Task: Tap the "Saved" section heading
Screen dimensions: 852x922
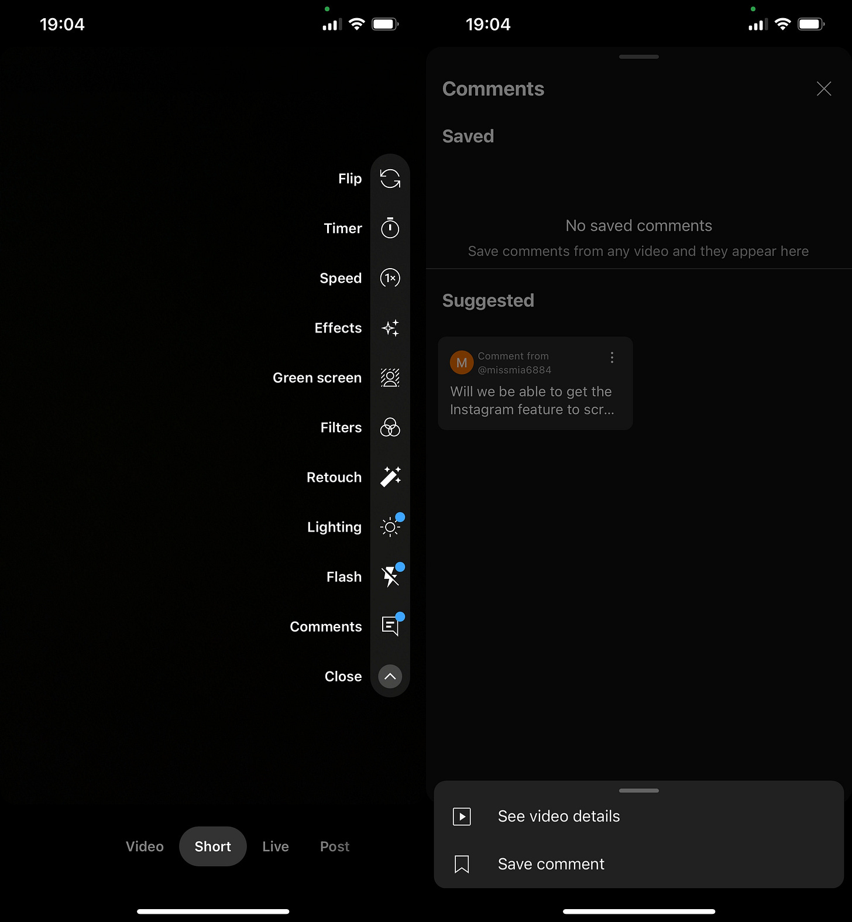Action: pos(468,136)
